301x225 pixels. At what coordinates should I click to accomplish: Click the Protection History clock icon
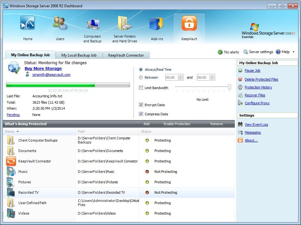(x=240, y=87)
